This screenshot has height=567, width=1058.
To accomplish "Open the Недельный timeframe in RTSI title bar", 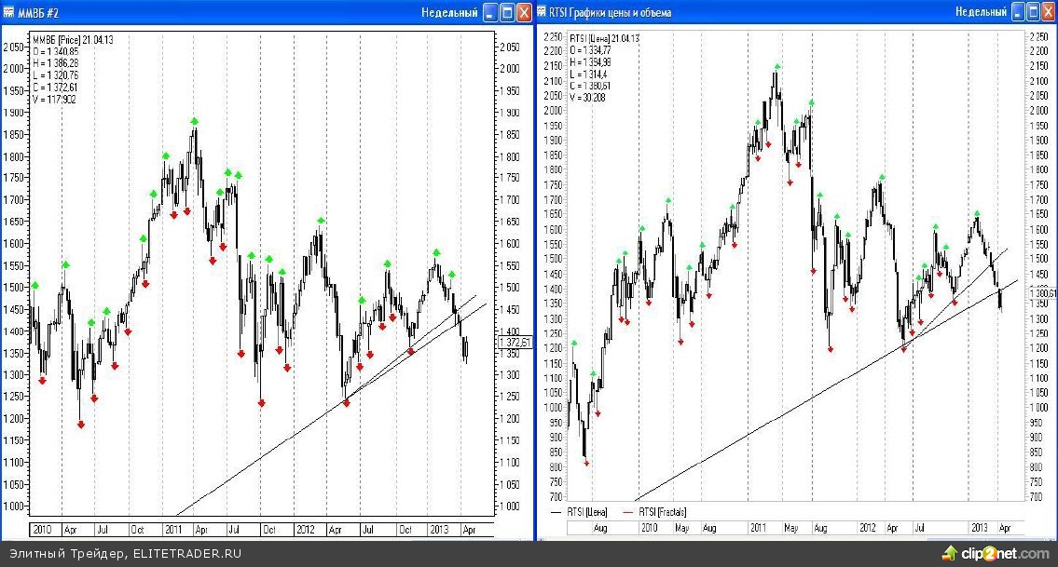I will click(981, 13).
